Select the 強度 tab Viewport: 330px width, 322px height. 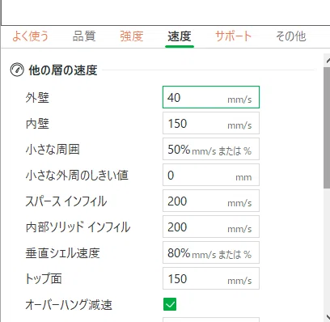132,36
